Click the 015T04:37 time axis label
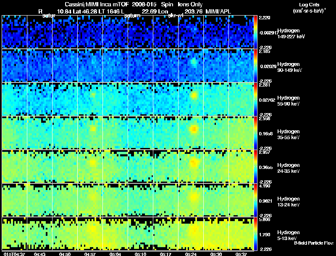The image size is (336, 256). (x=15, y=254)
